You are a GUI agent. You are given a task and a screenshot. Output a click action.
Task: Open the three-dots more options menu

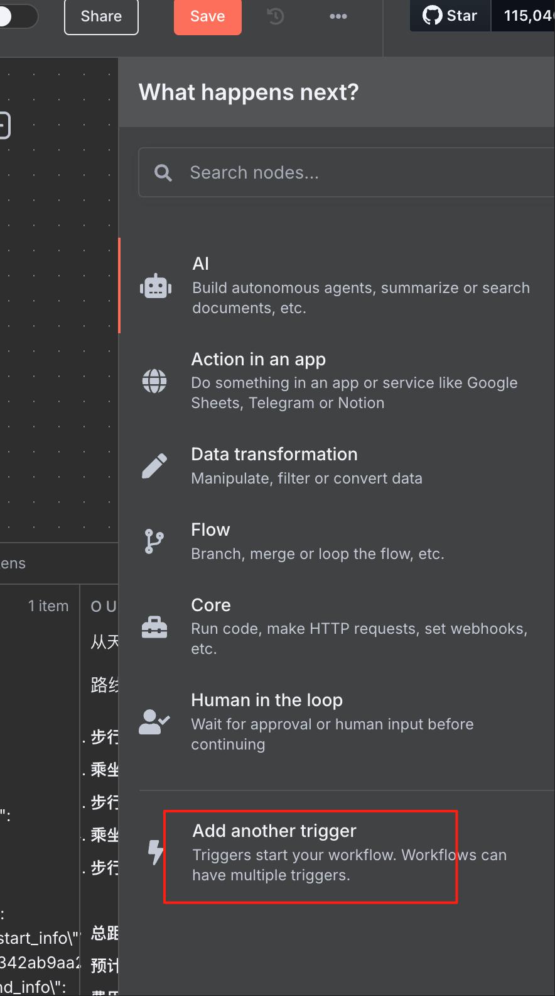[x=338, y=16]
